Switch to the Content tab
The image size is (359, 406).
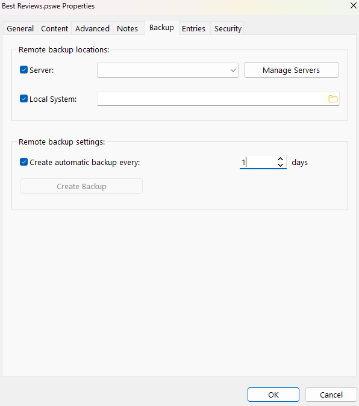(54, 28)
